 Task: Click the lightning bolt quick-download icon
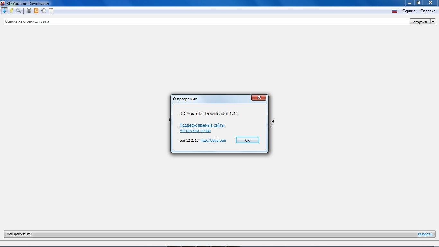click(12, 11)
